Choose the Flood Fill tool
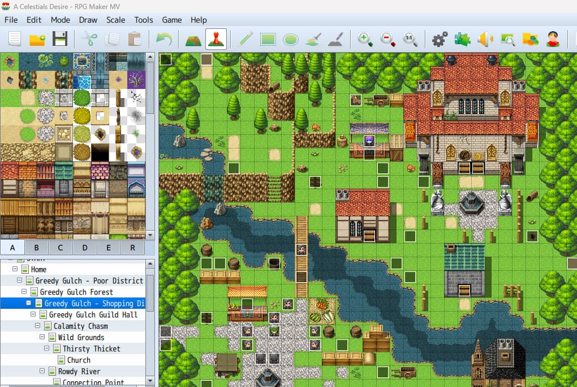577x387 pixels. 313,39
